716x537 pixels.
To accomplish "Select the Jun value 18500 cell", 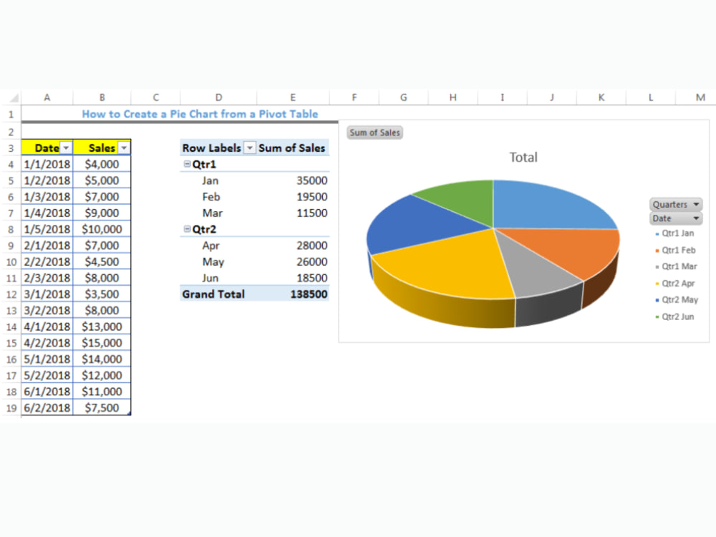I will point(293,278).
